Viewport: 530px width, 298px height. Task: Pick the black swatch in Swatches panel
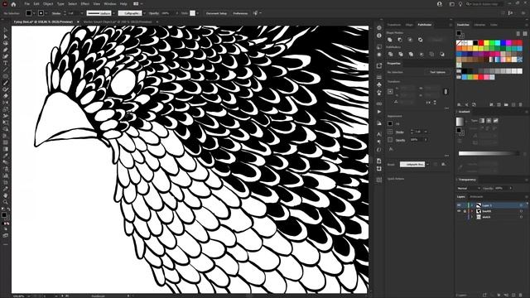coord(475,43)
